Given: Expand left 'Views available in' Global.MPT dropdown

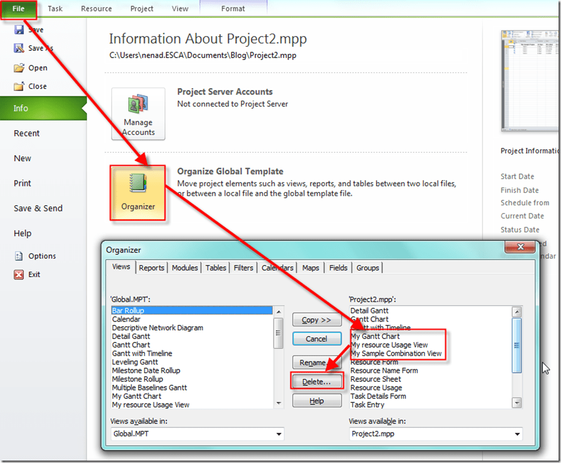Looking at the screenshot, I should pos(278,434).
